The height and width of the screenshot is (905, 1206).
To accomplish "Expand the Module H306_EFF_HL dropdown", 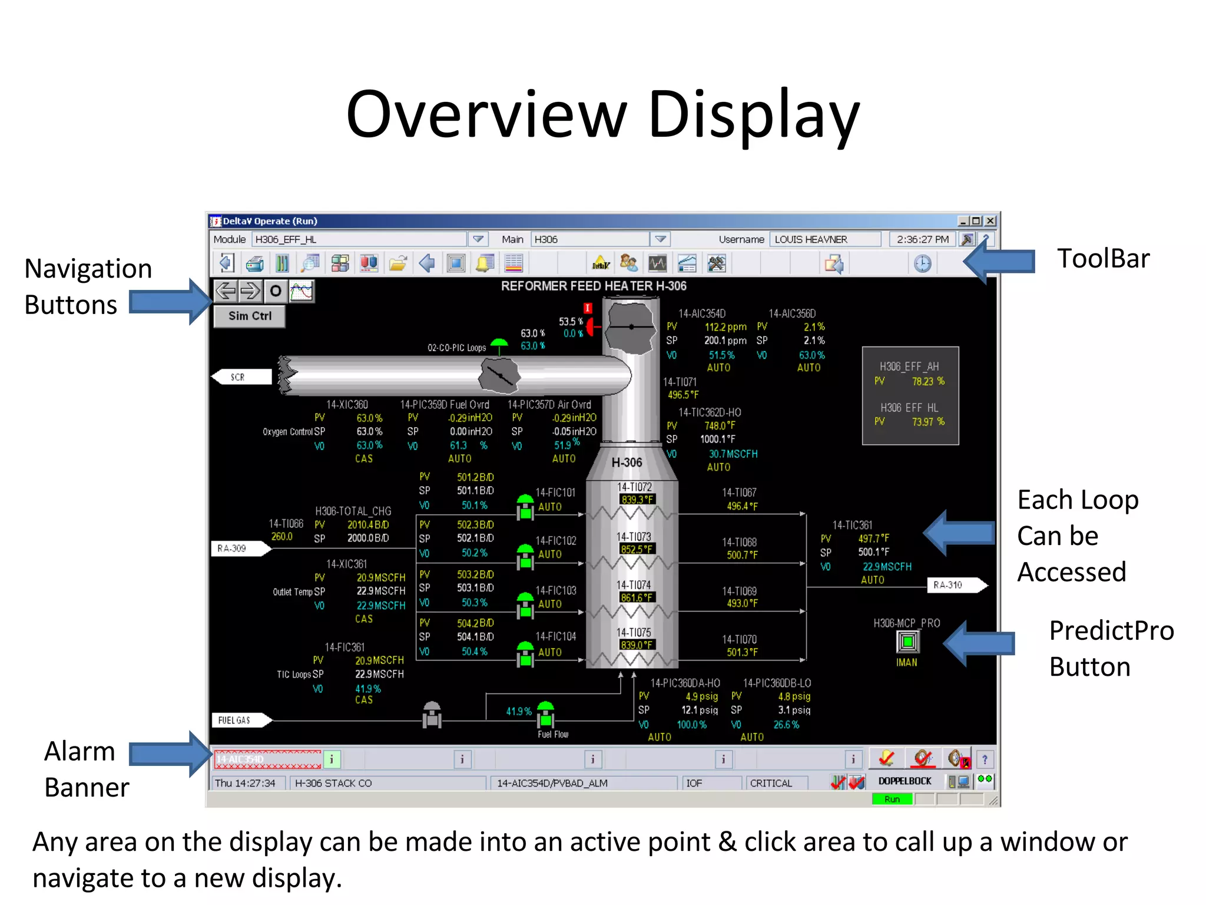I will click(478, 239).
